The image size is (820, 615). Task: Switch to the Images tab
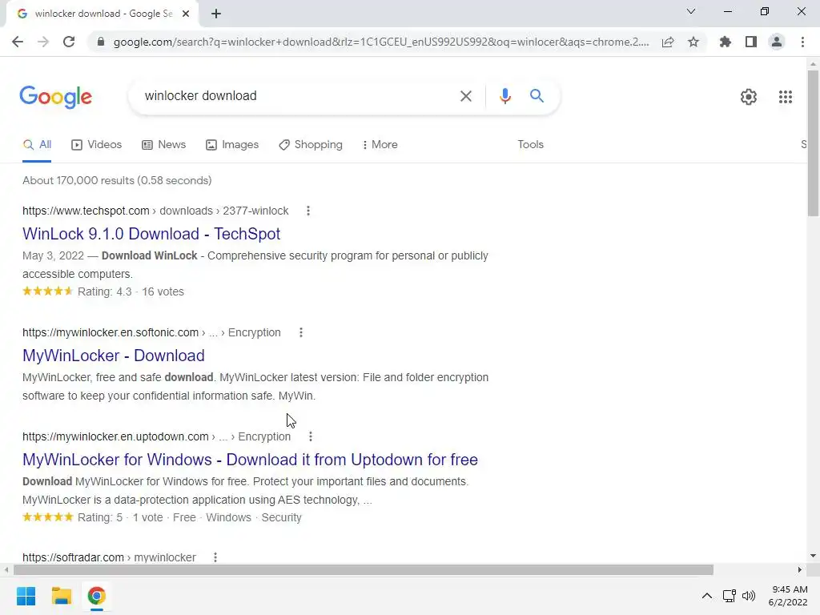(232, 145)
